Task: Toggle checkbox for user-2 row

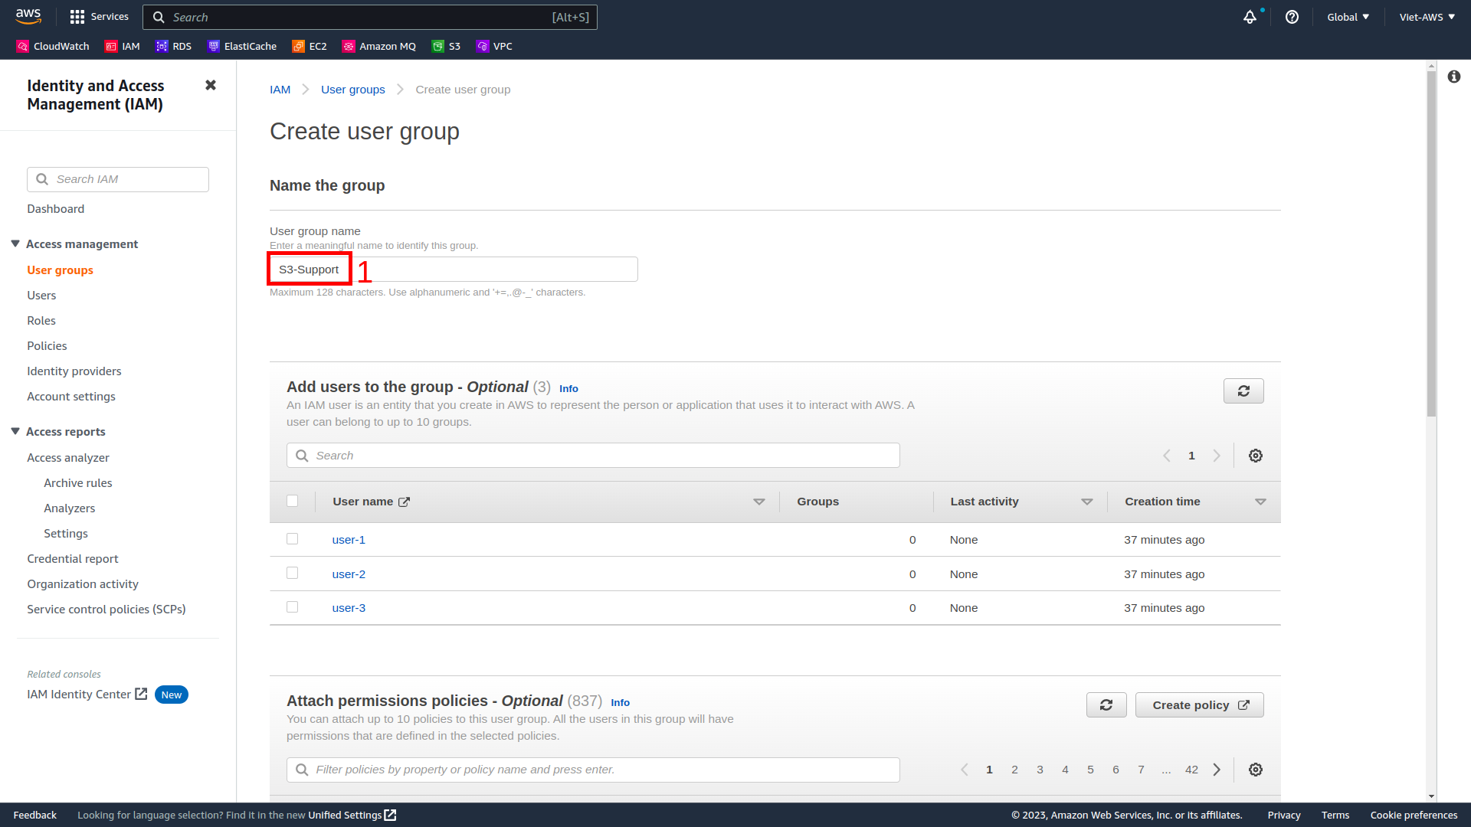Action: [x=293, y=573]
